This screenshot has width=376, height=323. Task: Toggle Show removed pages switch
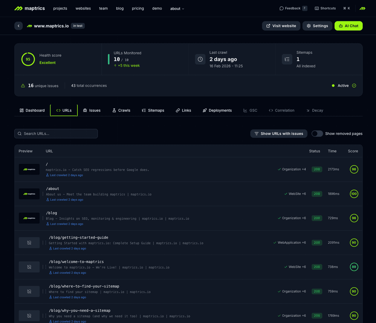pos(317,134)
